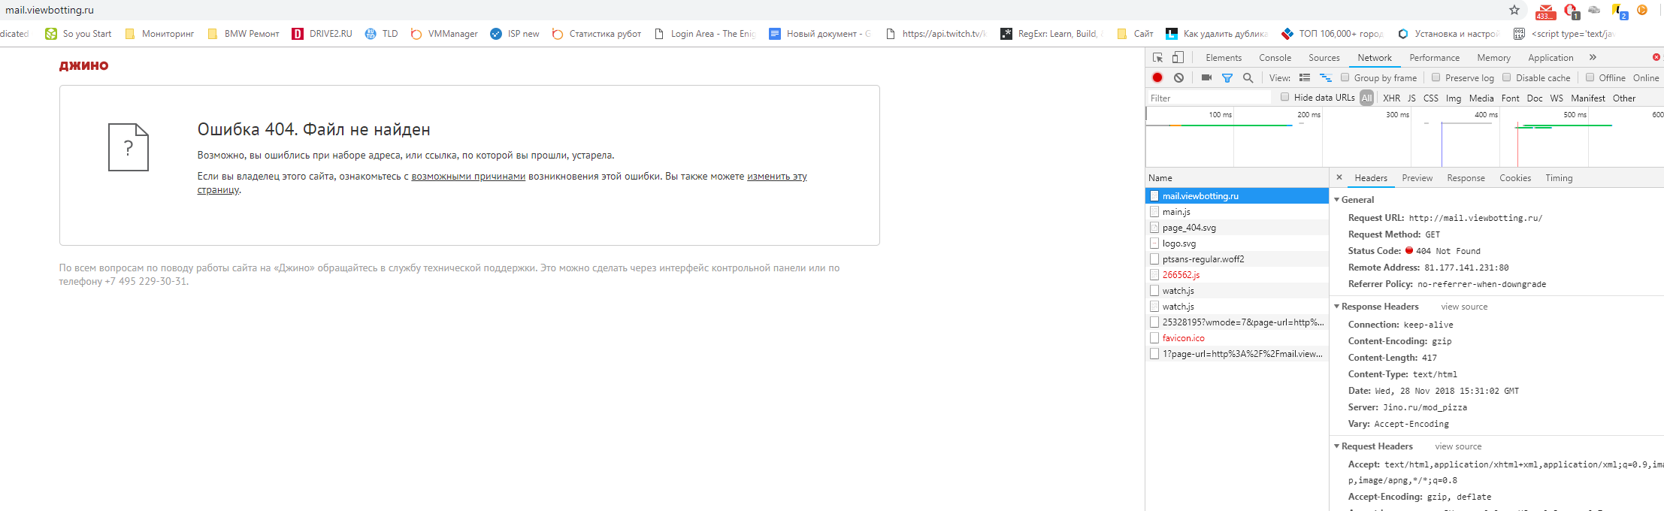1664x511 pixels.
Task: Bookmark this page with the star icon
Action: (x=1514, y=10)
